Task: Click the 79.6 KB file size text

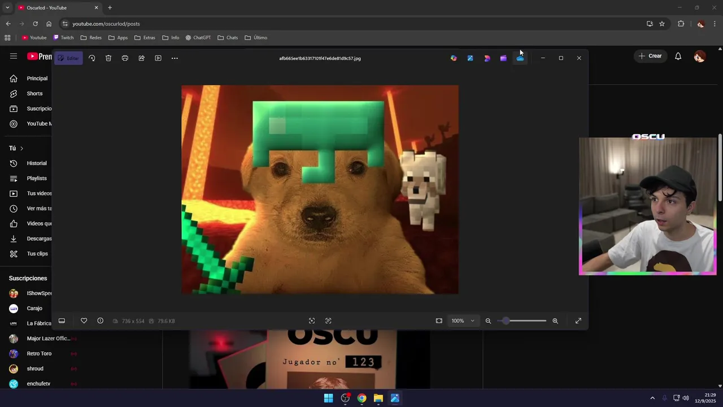Action: pos(166,321)
